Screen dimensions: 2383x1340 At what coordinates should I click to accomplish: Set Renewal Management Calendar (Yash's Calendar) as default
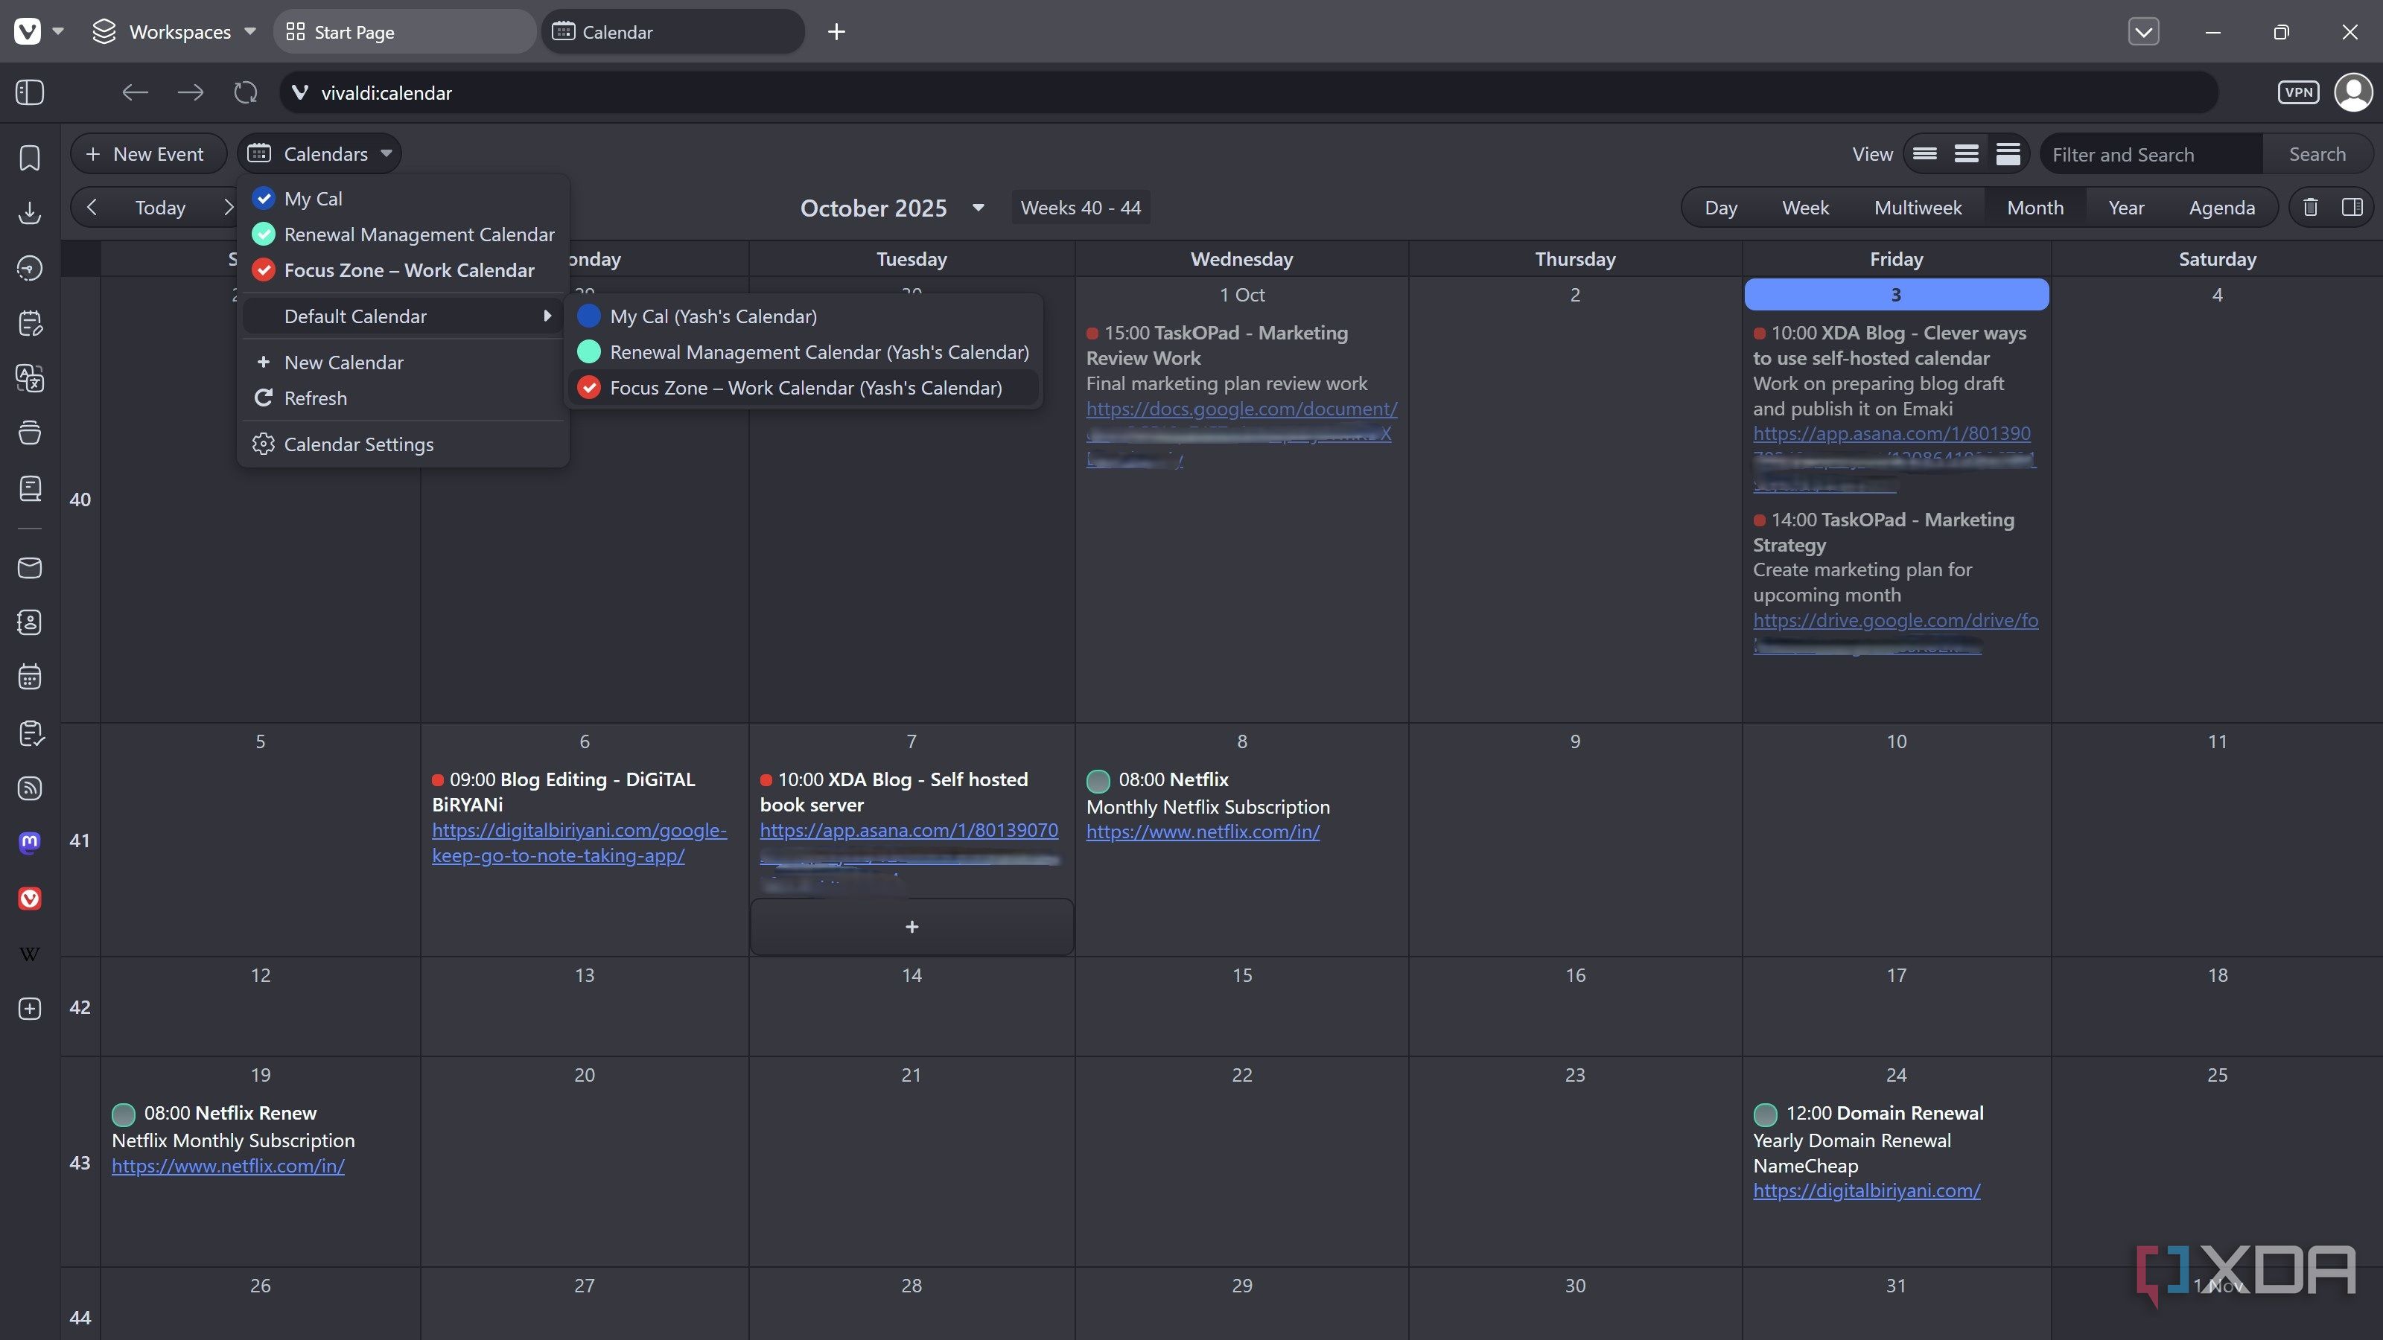coord(803,352)
